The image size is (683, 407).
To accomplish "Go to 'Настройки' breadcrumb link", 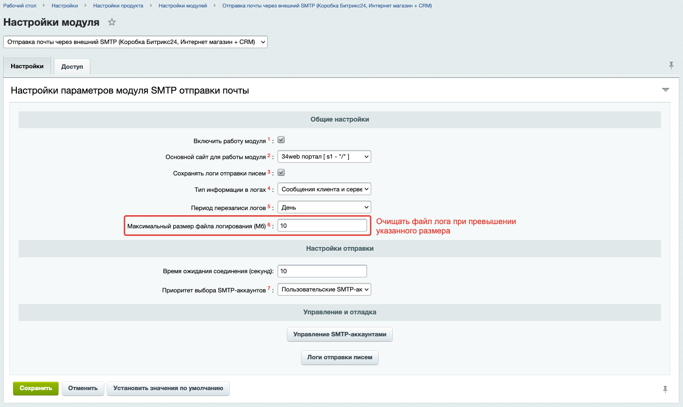I will [x=65, y=6].
